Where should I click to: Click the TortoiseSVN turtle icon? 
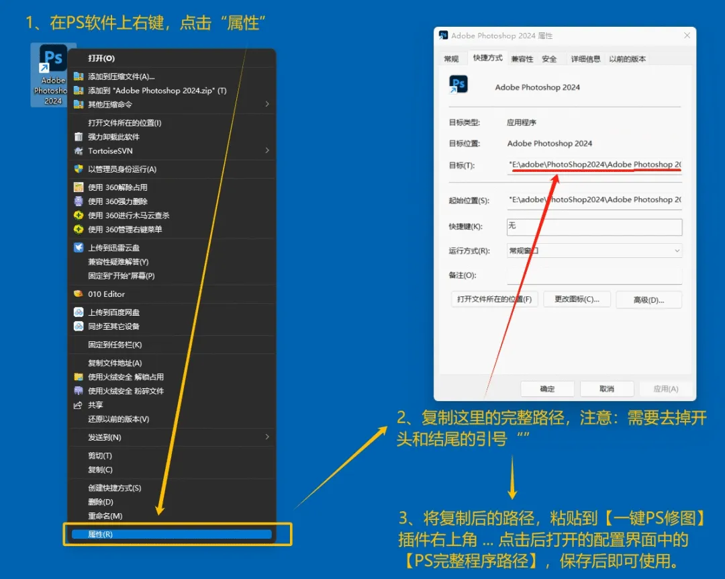79,150
